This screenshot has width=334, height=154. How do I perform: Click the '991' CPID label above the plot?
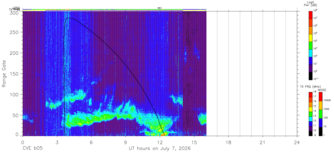(x=160, y=8)
